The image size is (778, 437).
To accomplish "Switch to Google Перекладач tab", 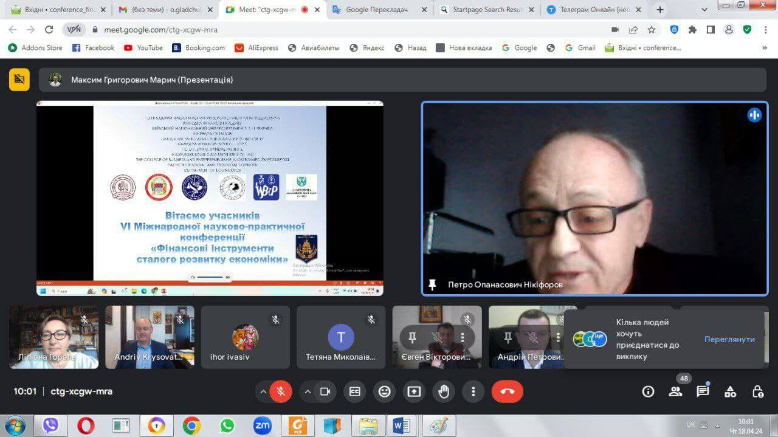I will (x=377, y=10).
